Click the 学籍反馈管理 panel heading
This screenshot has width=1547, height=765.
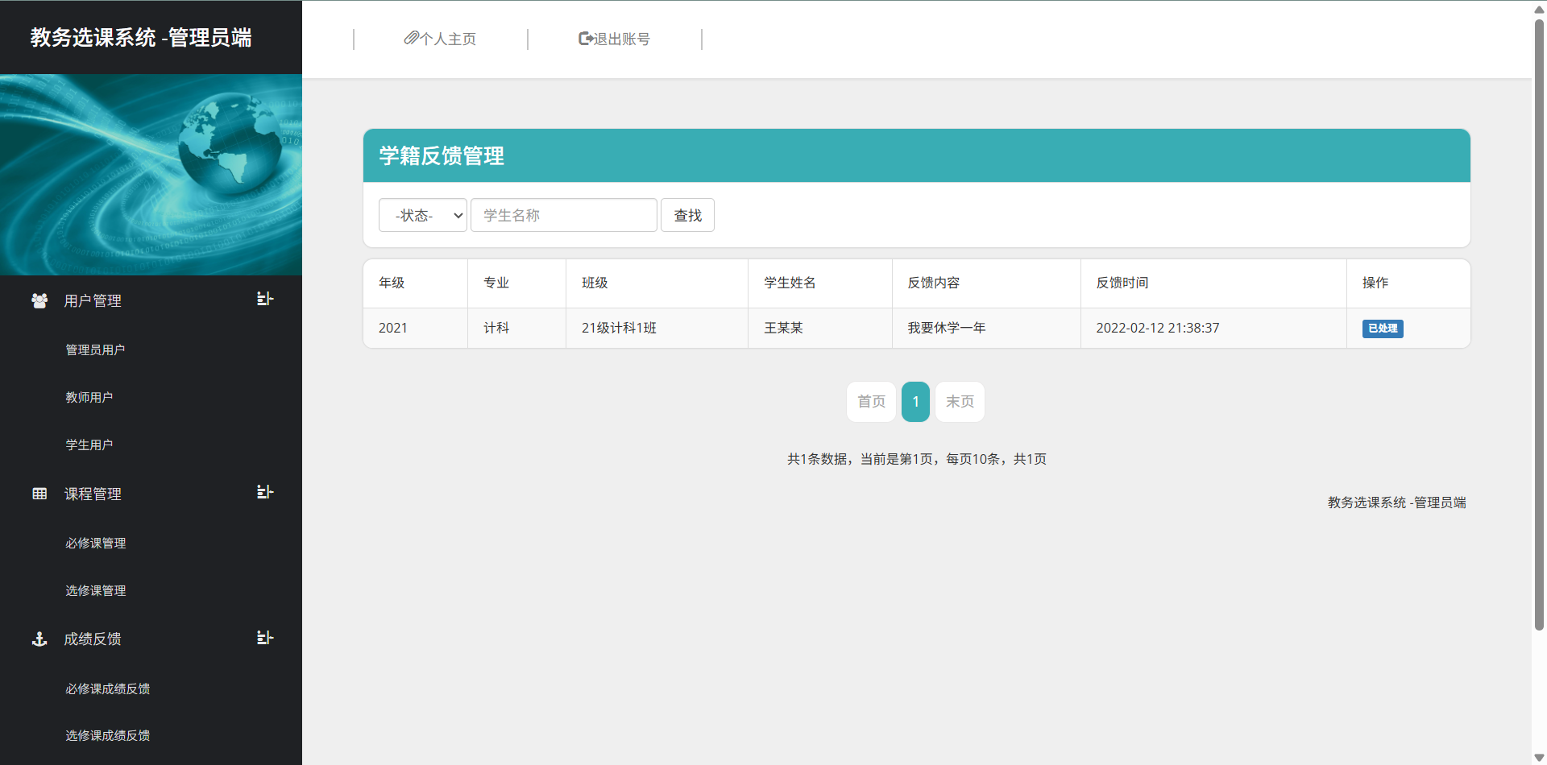tap(442, 155)
